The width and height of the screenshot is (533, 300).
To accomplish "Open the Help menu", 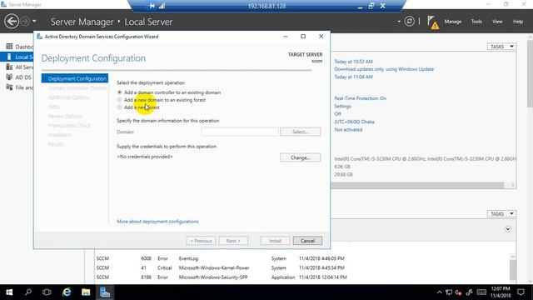I will [x=518, y=22].
